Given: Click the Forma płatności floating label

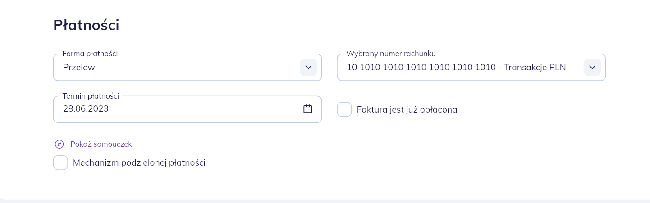Looking at the screenshot, I should [x=90, y=54].
